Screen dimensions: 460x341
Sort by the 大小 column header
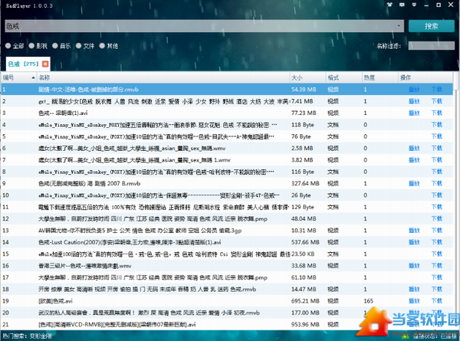click(307, 77)
